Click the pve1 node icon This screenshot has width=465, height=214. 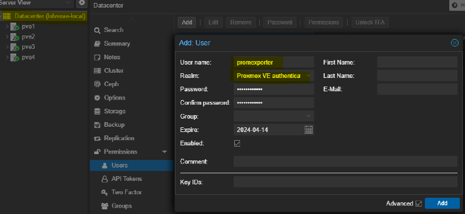click(15, 27)
